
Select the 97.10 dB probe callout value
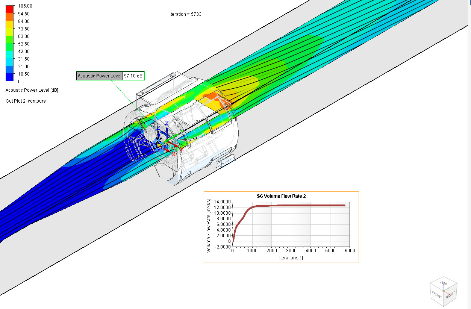133,76
